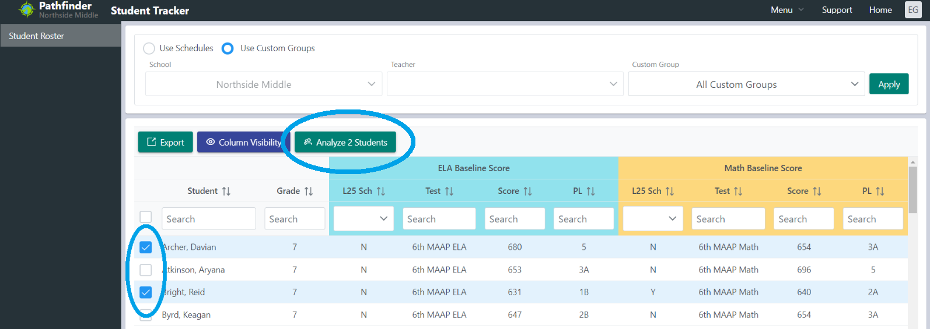Click the Export button

click(166, 142)
